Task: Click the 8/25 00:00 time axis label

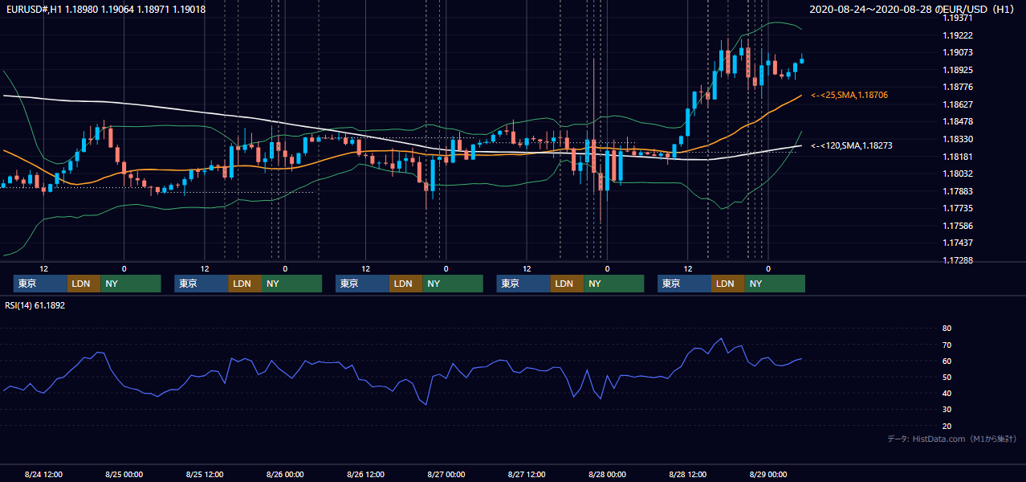Action: [x=124, y=475]
